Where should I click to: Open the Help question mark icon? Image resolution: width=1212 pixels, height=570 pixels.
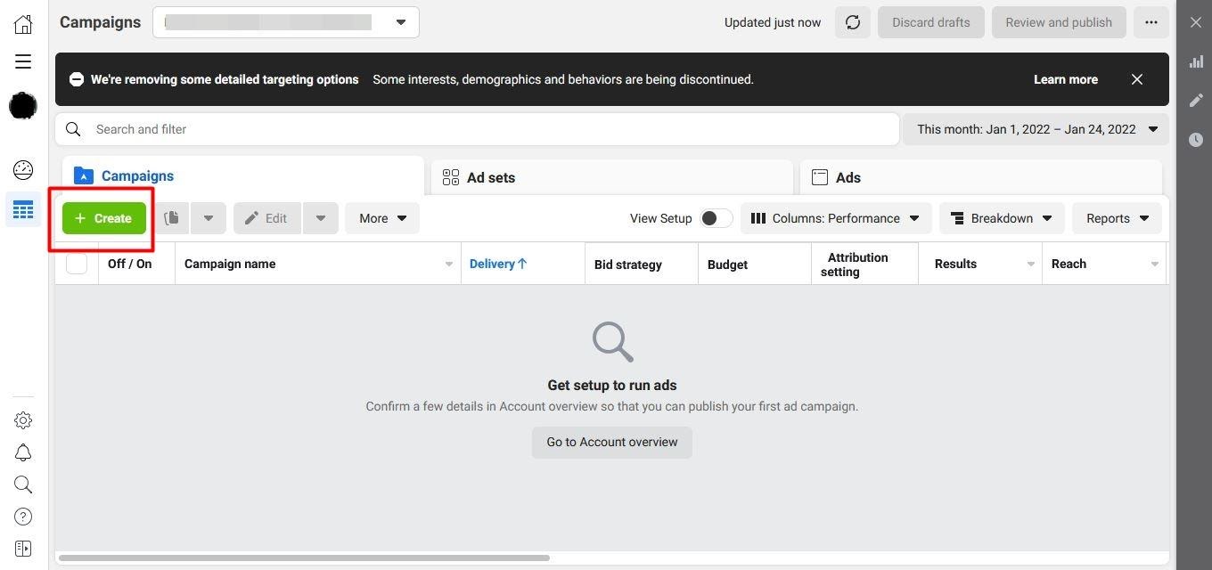tap(23, 517)
